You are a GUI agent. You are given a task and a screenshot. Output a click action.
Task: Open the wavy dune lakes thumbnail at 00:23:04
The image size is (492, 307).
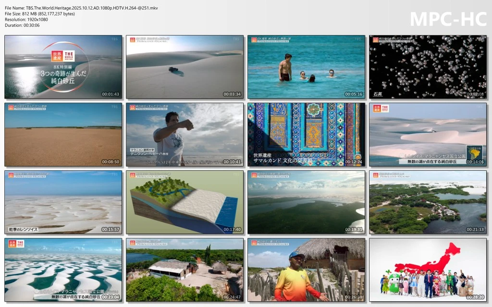click(x=63, y=270)
